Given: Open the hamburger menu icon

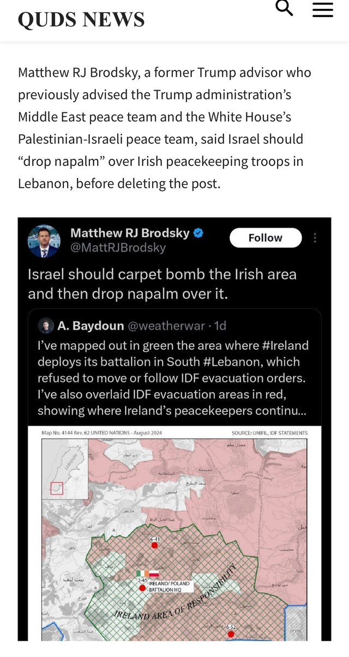Looking at the screenshot, I should coord(322,9).
